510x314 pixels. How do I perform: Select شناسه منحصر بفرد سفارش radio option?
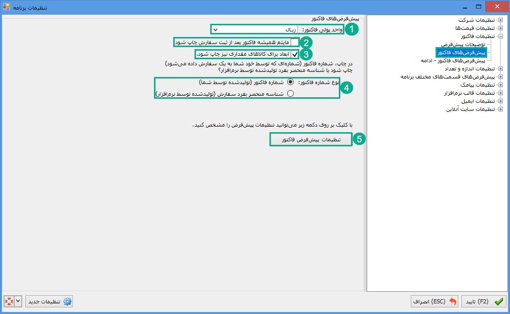point(290,93)
